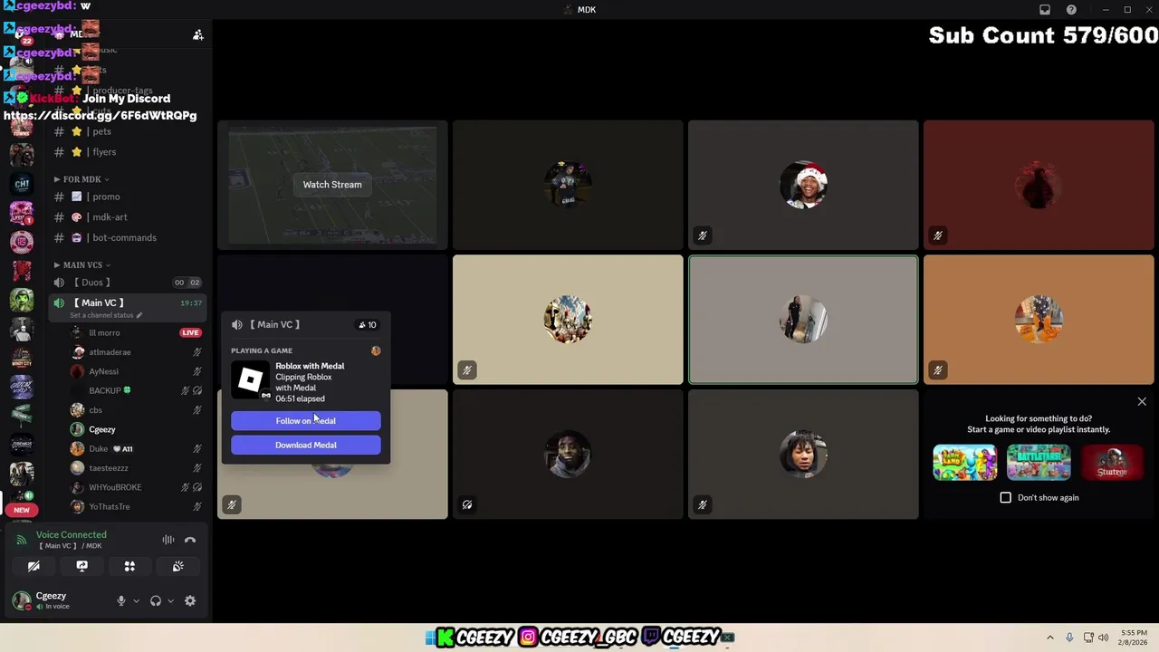The height and width of the screenshot is (652, 1159).
Task: Edit channel status pencil icon
Action: coord(139,315)
